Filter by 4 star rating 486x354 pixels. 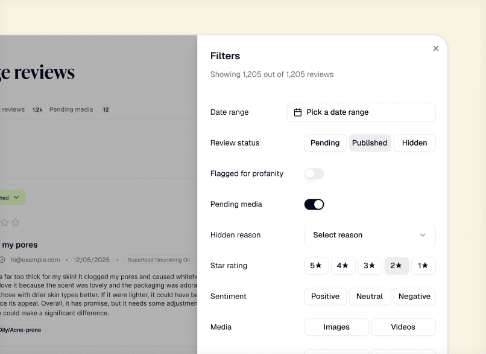click(x=343, y=266)
